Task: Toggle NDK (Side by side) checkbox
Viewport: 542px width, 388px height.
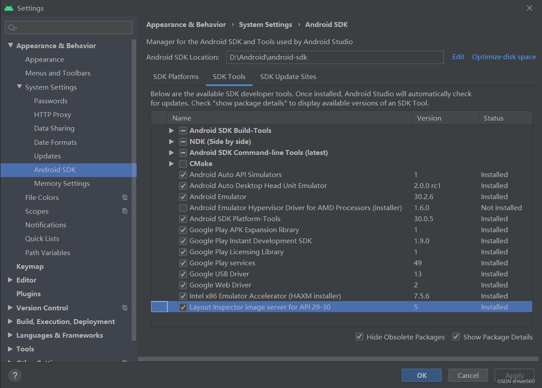Action: (183, 142)
